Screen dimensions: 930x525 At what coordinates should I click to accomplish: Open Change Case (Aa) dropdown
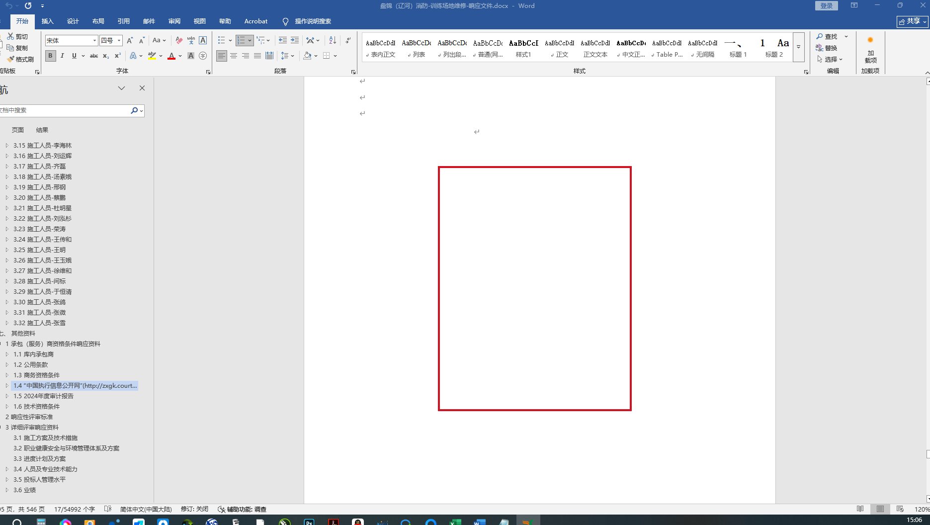[x=160, y=40]
